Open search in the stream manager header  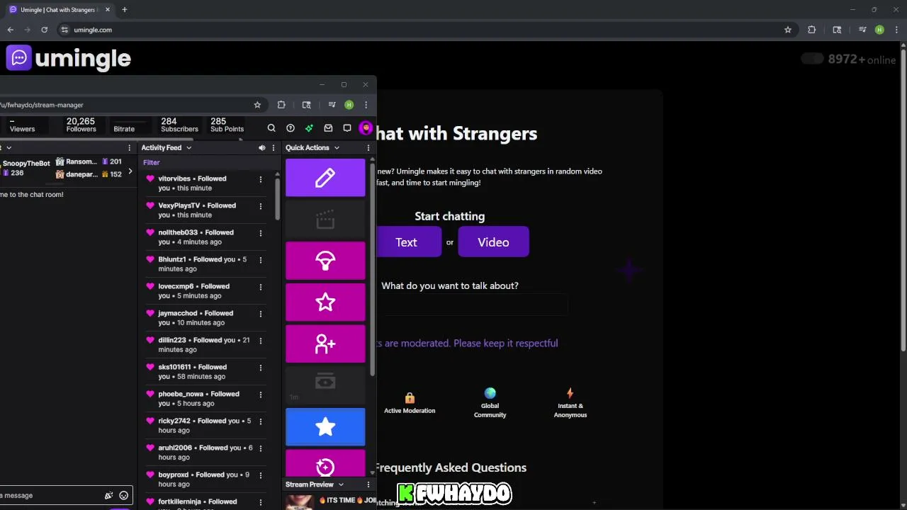click(271, 128)
